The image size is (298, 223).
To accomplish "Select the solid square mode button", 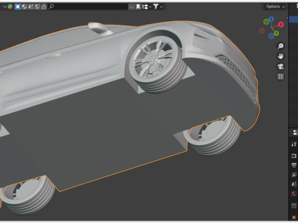I will (18, 7).
